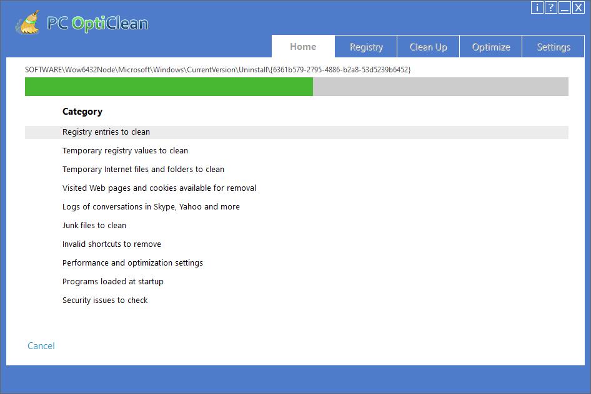Open the Registry tab
This screenshot has width=591, height=394.
click(366, 47)
